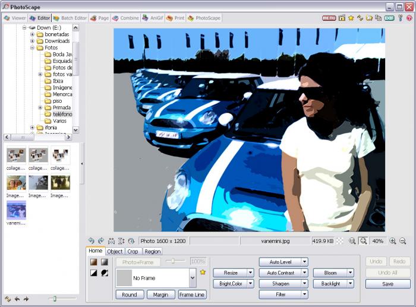Click the Resize button
This screenshot has height=307, width=416.
(x=231, y=273)
